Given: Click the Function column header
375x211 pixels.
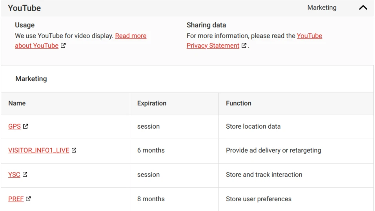Looking at the screenshot, I should (x=238, y=103).
